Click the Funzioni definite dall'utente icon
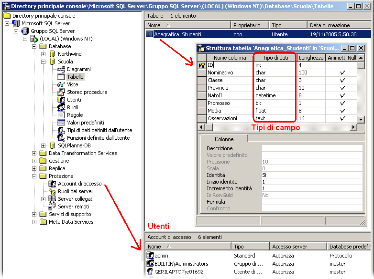 [61, 138]
